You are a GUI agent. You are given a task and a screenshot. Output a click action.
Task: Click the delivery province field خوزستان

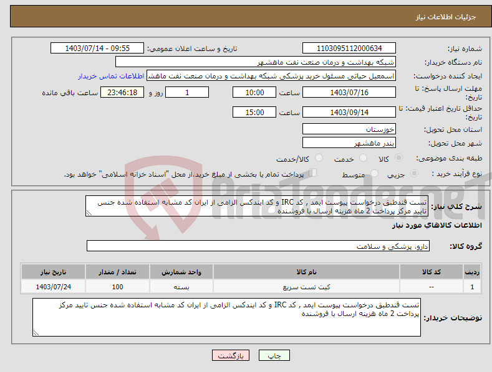point(349,129)
